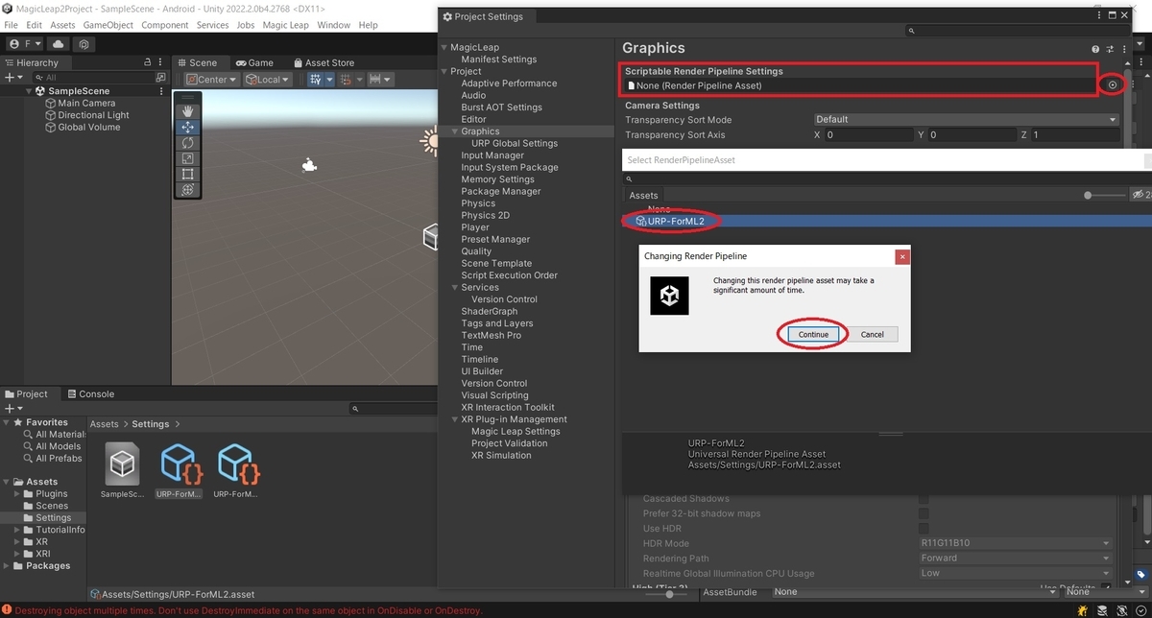Toggle Cascaded Shadows checkbox
Viewport: 1152px width, 618px height.
point(924,499)
